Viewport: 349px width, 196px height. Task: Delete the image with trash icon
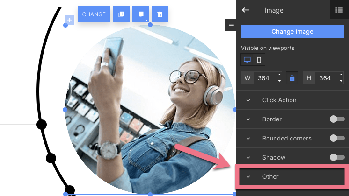(160, 14)
